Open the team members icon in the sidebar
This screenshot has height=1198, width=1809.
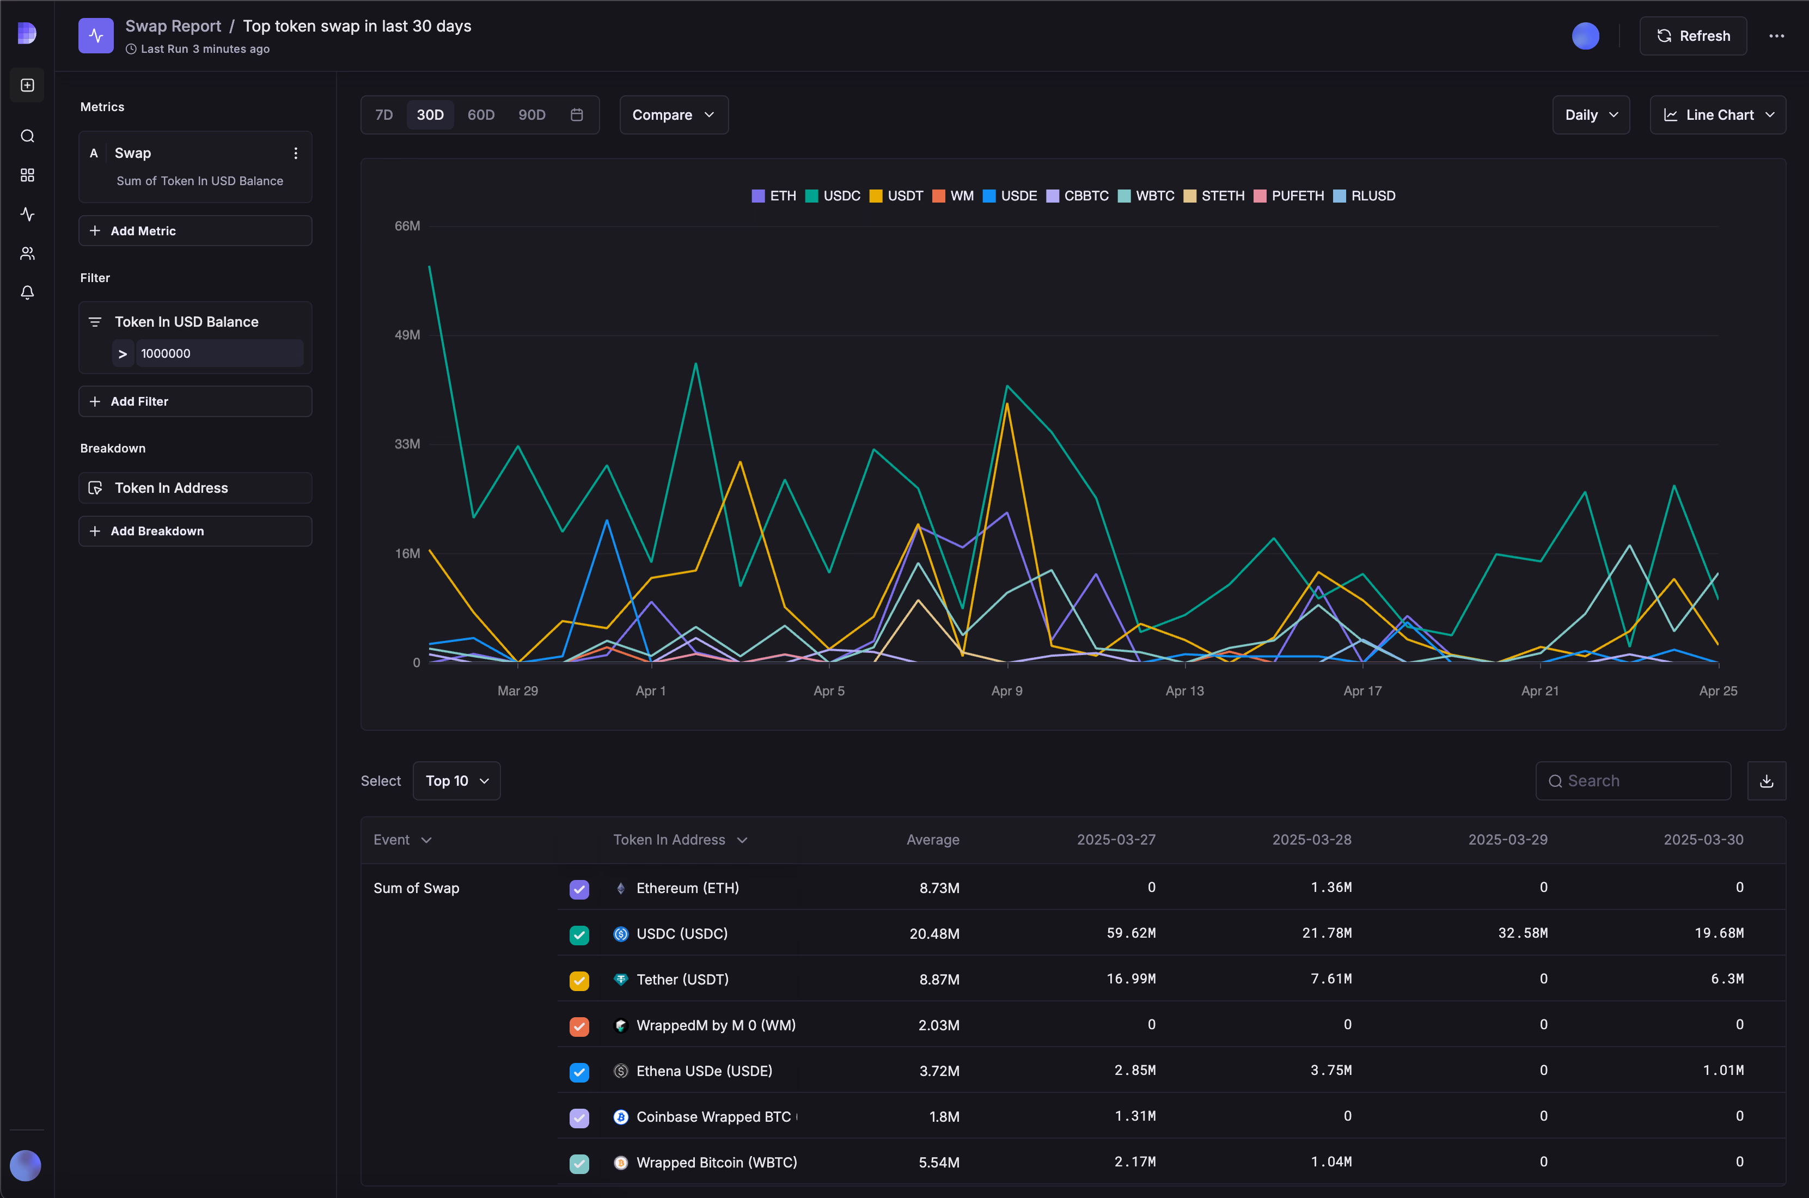pos(28,254)
